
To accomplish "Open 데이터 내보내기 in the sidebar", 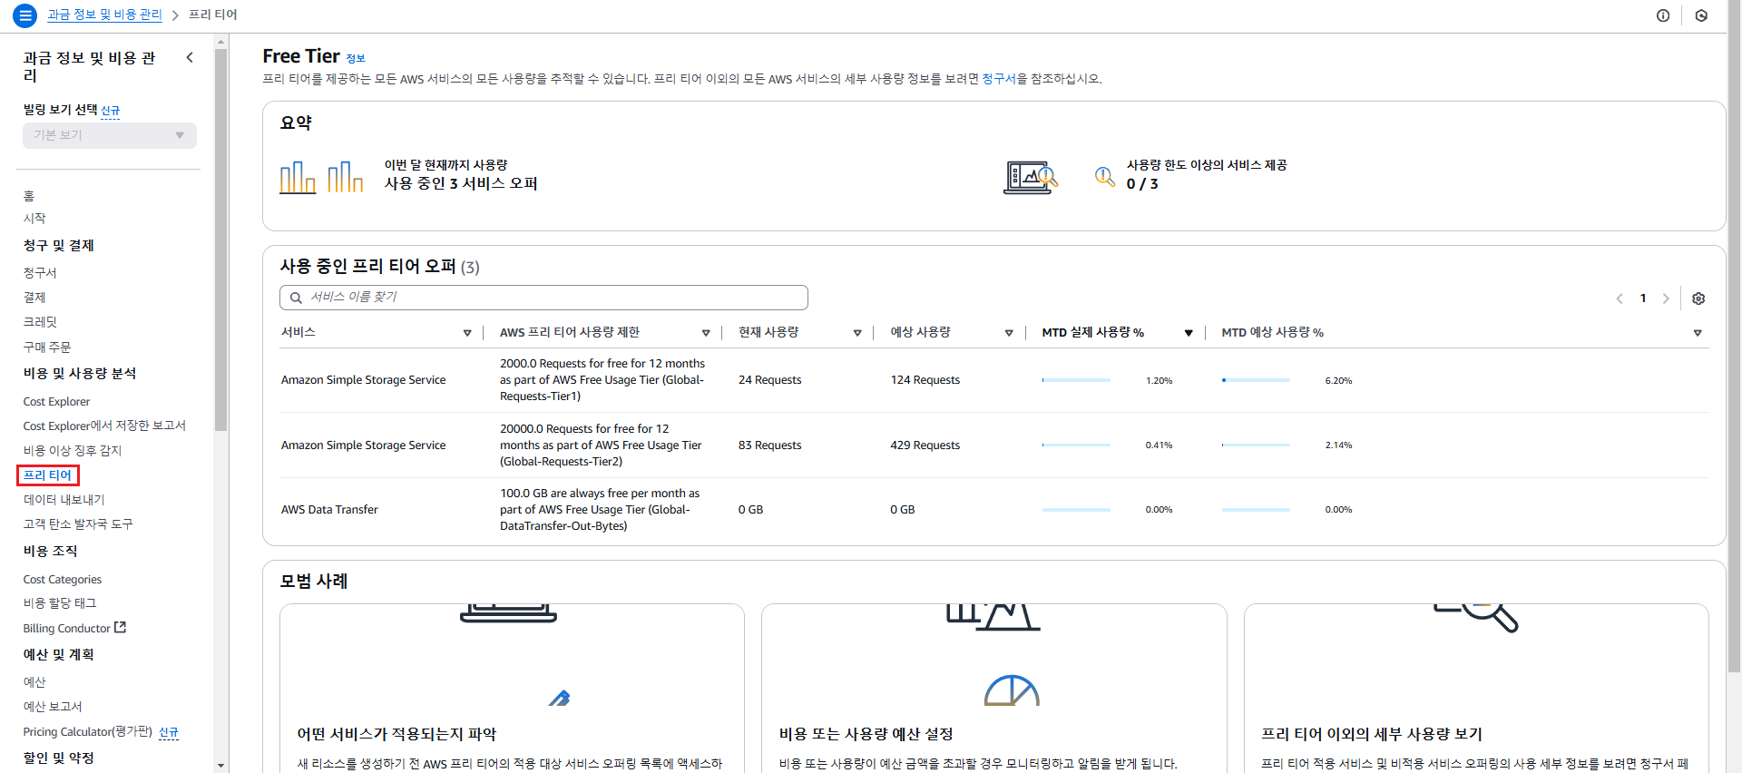I will pyautogui.click(x=64, y=500).
